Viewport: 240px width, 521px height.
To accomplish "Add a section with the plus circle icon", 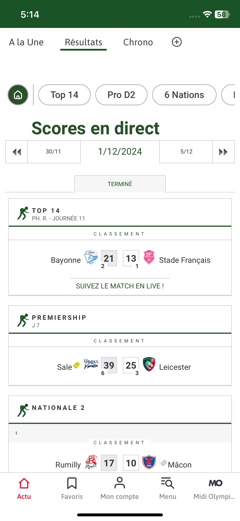I will (x=177, y=42).
